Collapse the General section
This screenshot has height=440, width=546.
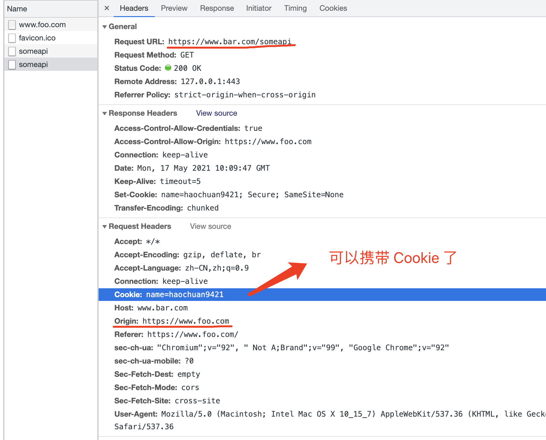coord(105,27)
